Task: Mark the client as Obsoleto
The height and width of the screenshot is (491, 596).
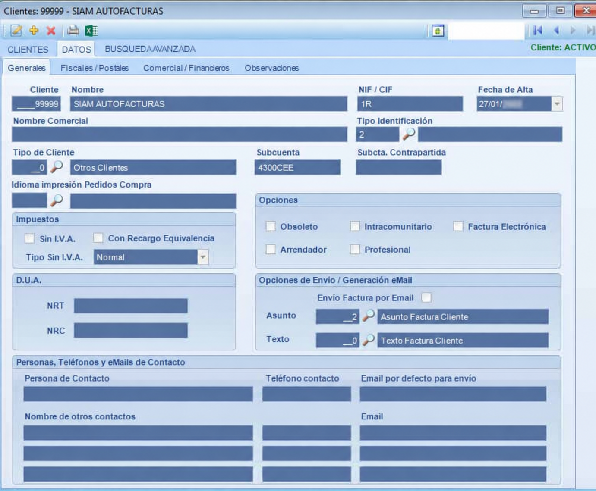Action: (x=271, y=226)
